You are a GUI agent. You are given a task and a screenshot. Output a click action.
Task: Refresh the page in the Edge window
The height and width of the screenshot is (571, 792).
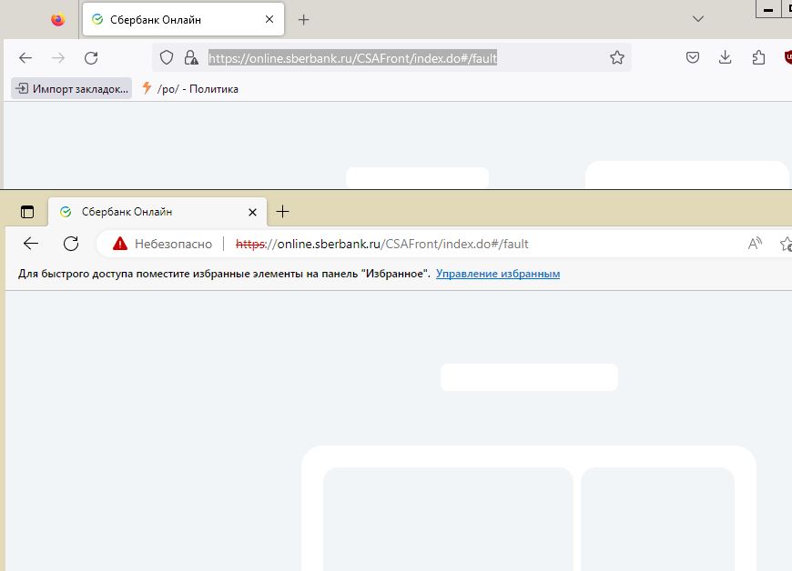click(71, 244)
